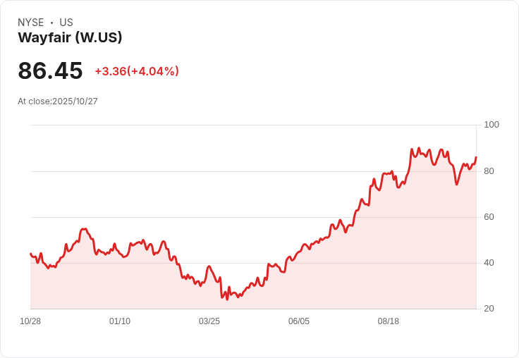Click the +3.36(+4.04%) change value
The height and width of the screenshot is (358, 519).
137,71
